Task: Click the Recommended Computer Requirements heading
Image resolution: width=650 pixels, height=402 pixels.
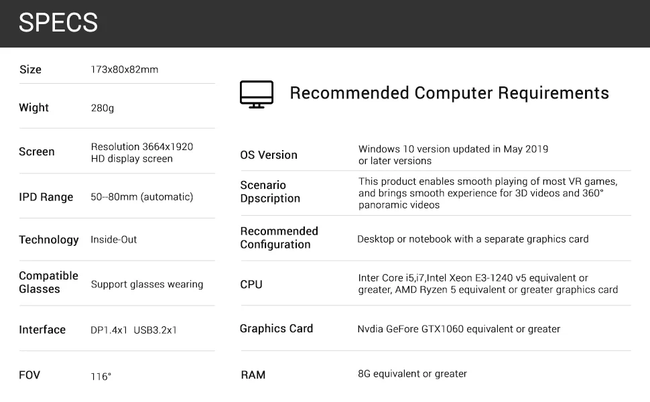Action: [x=449, y=93]
